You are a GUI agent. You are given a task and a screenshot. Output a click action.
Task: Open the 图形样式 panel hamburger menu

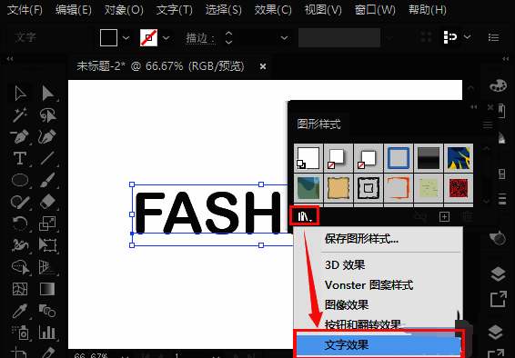pos(488,124)
